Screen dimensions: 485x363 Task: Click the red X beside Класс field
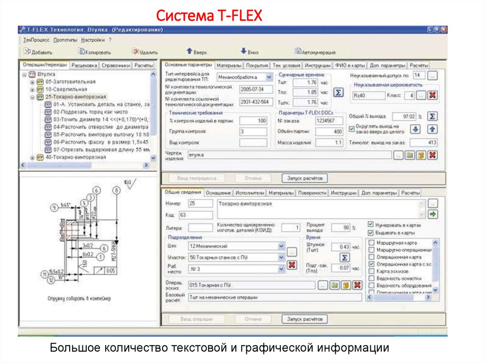433,95
